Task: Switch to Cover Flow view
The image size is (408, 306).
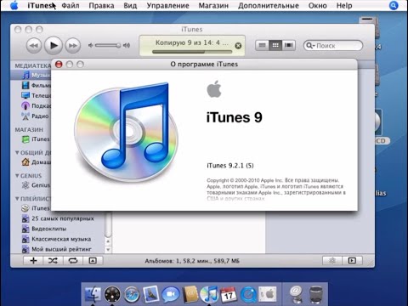Action: click(x=288, y=45)
